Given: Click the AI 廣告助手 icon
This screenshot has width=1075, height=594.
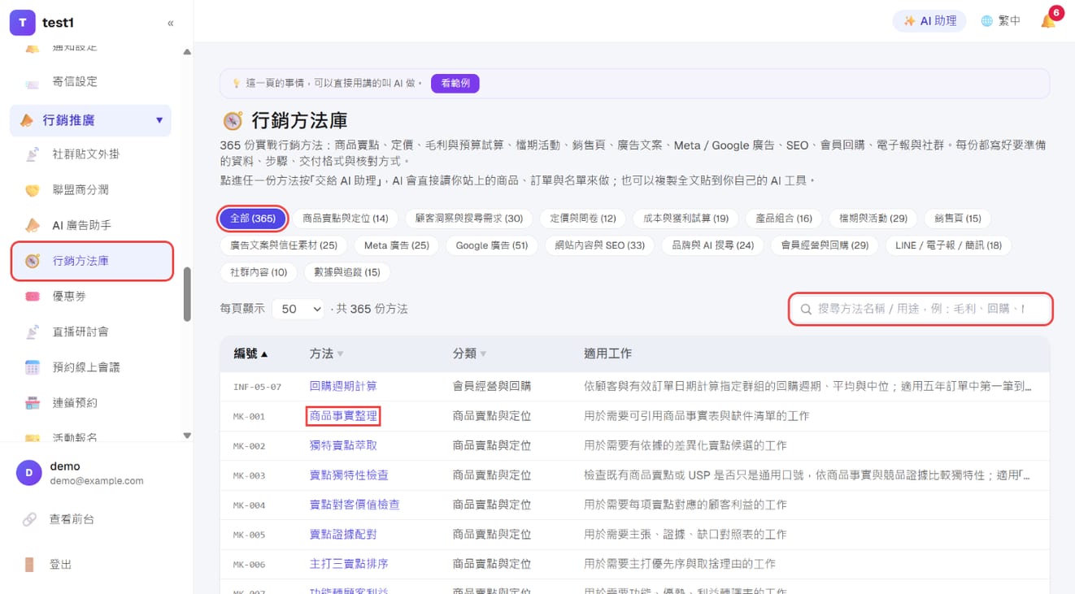Looking at the screenshot, I should pyautogui.click(x=33, y=225).
